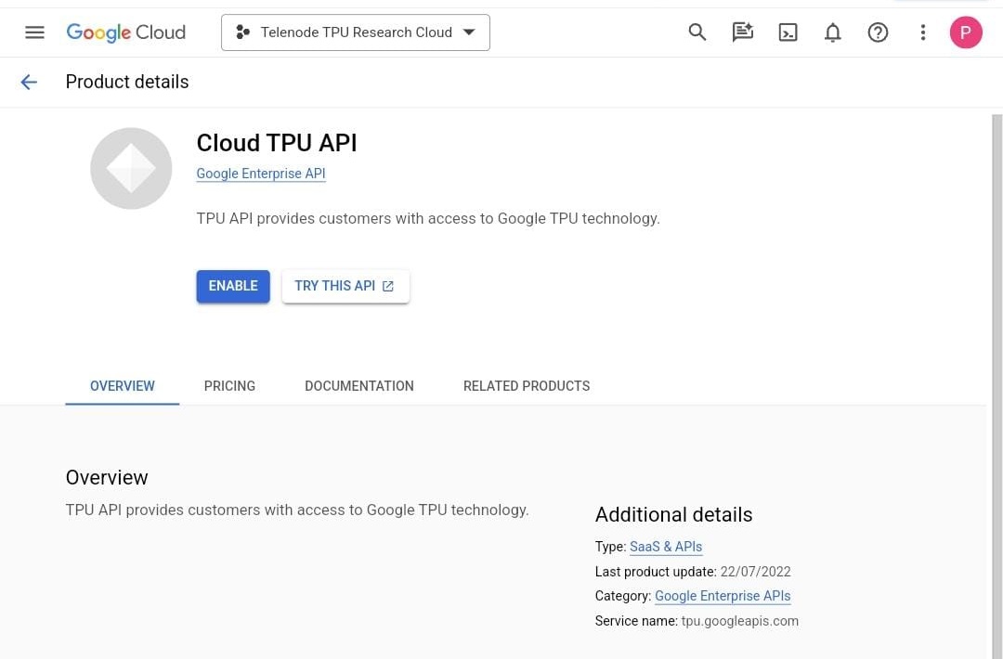Switch to the DOCUMENTATION tab
The width and height of the screenshot is (1003, 659).
(x=358, y=386)
